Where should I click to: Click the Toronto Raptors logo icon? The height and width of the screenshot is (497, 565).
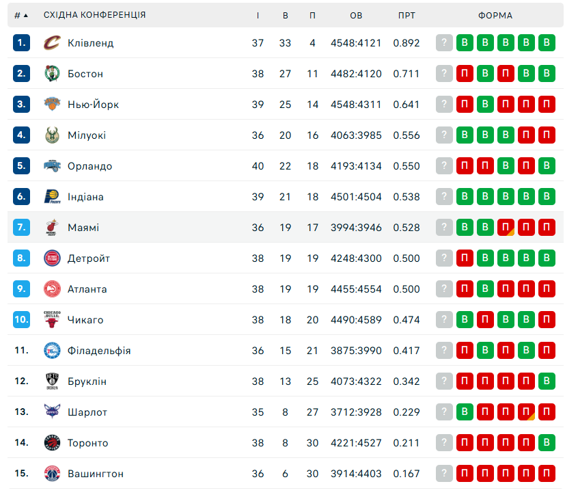52,443
